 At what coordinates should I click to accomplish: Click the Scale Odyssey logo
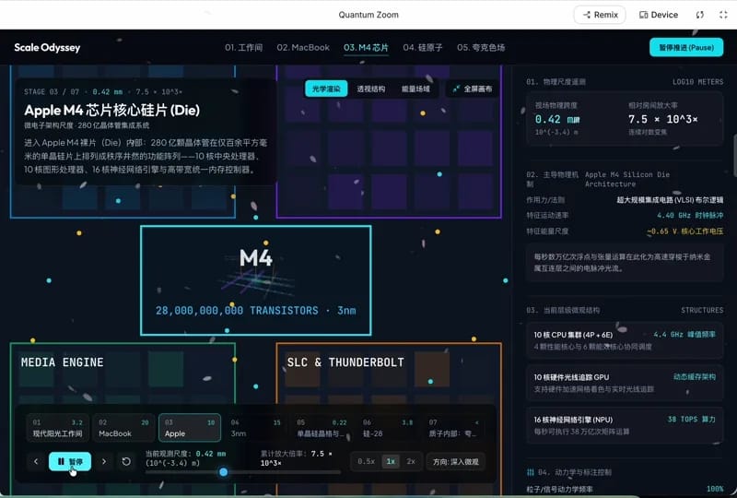pos(47,48)
